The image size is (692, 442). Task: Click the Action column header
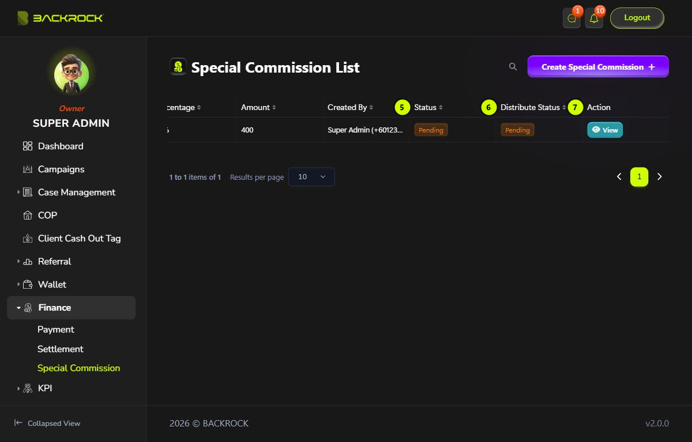click(x=599, y=108)
